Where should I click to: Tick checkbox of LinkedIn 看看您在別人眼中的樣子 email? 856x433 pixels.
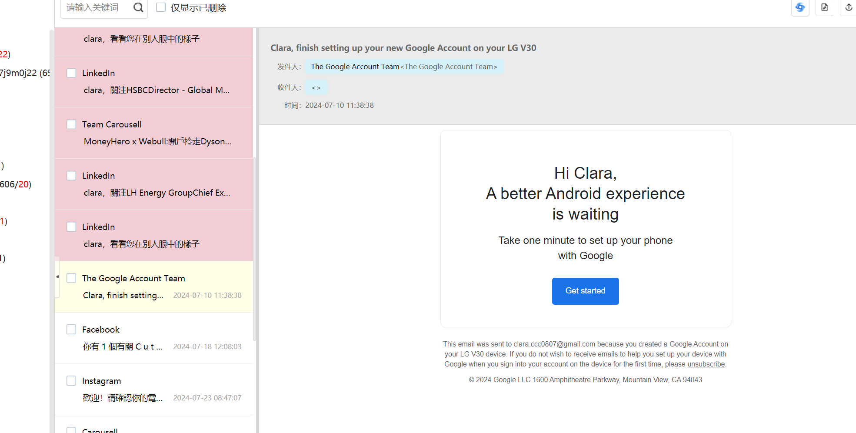[71, 227]
